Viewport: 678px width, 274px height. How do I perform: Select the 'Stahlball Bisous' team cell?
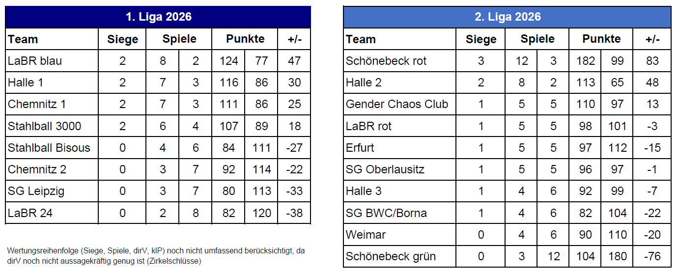pyautogui.click(x=49, y=148)
